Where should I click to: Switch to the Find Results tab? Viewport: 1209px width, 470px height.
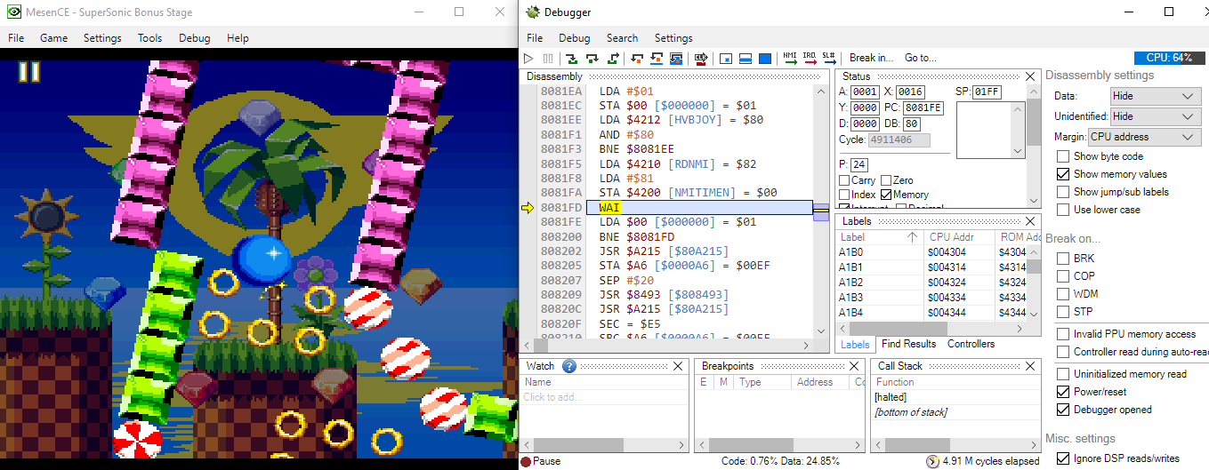(x=908, y=344)
